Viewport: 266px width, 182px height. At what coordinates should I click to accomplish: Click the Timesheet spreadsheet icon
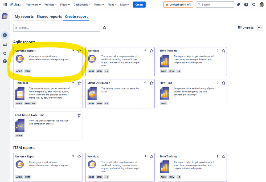[20, 93]
